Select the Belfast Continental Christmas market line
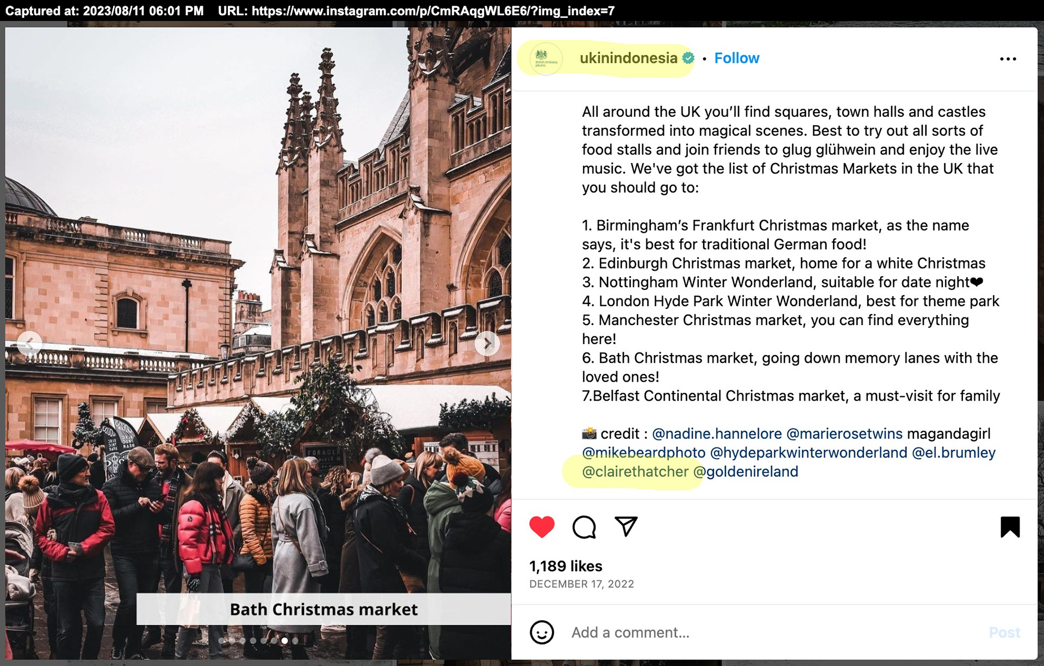 tap(791, 396)
